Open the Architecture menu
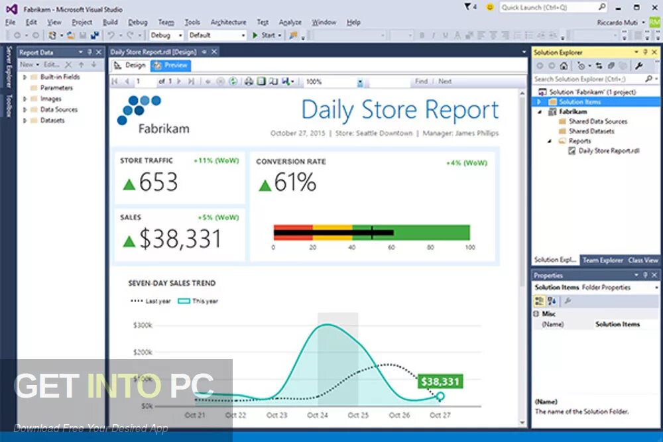 pyautogui.click(x=228, y=23)
